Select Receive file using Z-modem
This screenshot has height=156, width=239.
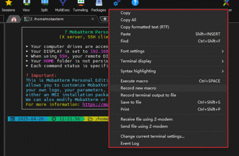coord(168,119)
